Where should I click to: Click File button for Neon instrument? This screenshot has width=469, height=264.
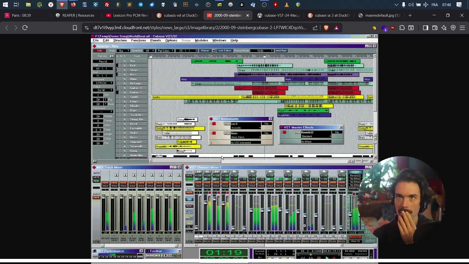[x=266, y=133]
